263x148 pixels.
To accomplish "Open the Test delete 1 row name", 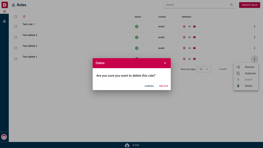I will click(x=30, y=57).
